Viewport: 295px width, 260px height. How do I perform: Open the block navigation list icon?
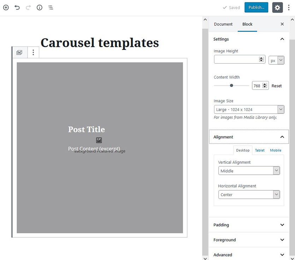51,7
